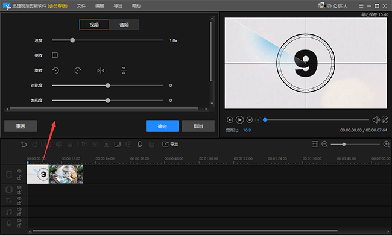392x235 pixels.
Task: Select the split clip tool icon
Action: pos(59,145)
